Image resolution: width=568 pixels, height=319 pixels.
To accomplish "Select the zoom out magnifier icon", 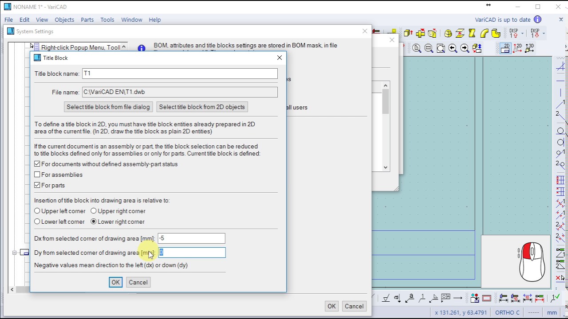I will point(429,48).
